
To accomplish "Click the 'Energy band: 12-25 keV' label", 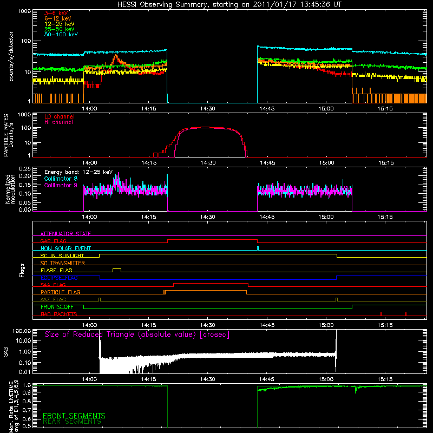I will pyautogui.click(x=78, y=172).
